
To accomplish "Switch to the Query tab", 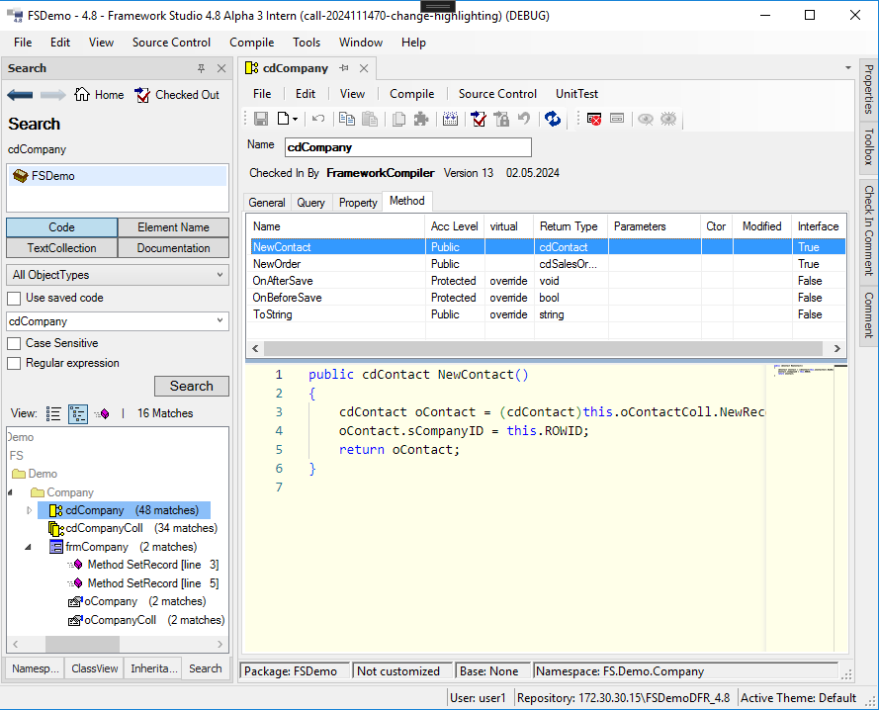I will tap(311, 203).
